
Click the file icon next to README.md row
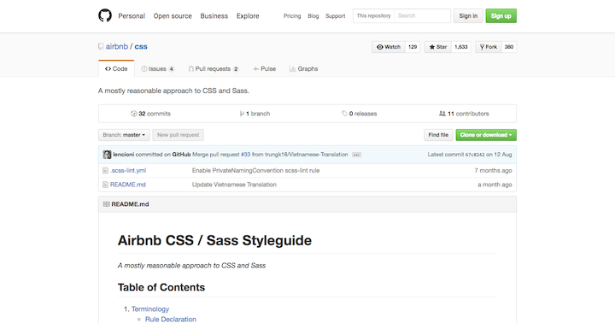point(105,185)
